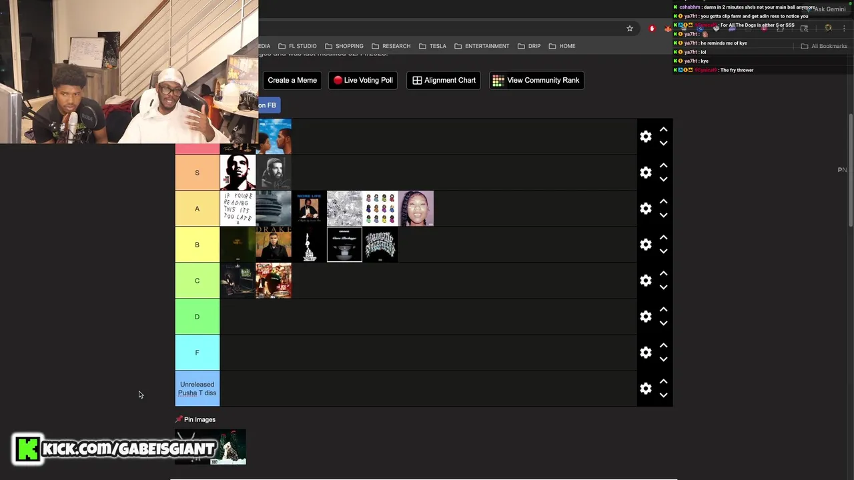This screenshot has width=854, height=480.
Task: Select the More Life album cover
Action: [309, 209]
